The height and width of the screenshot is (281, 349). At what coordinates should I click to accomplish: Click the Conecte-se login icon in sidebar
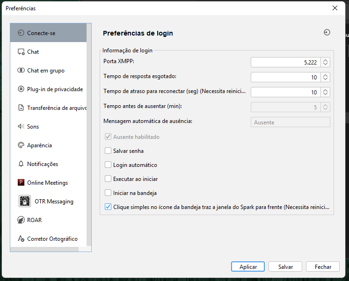[21, 33]
